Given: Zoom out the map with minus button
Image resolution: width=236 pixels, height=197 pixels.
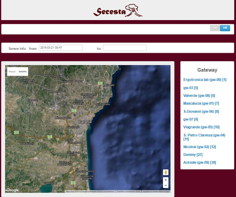Looking at the screenshot, I should click(x=166, y=185).
